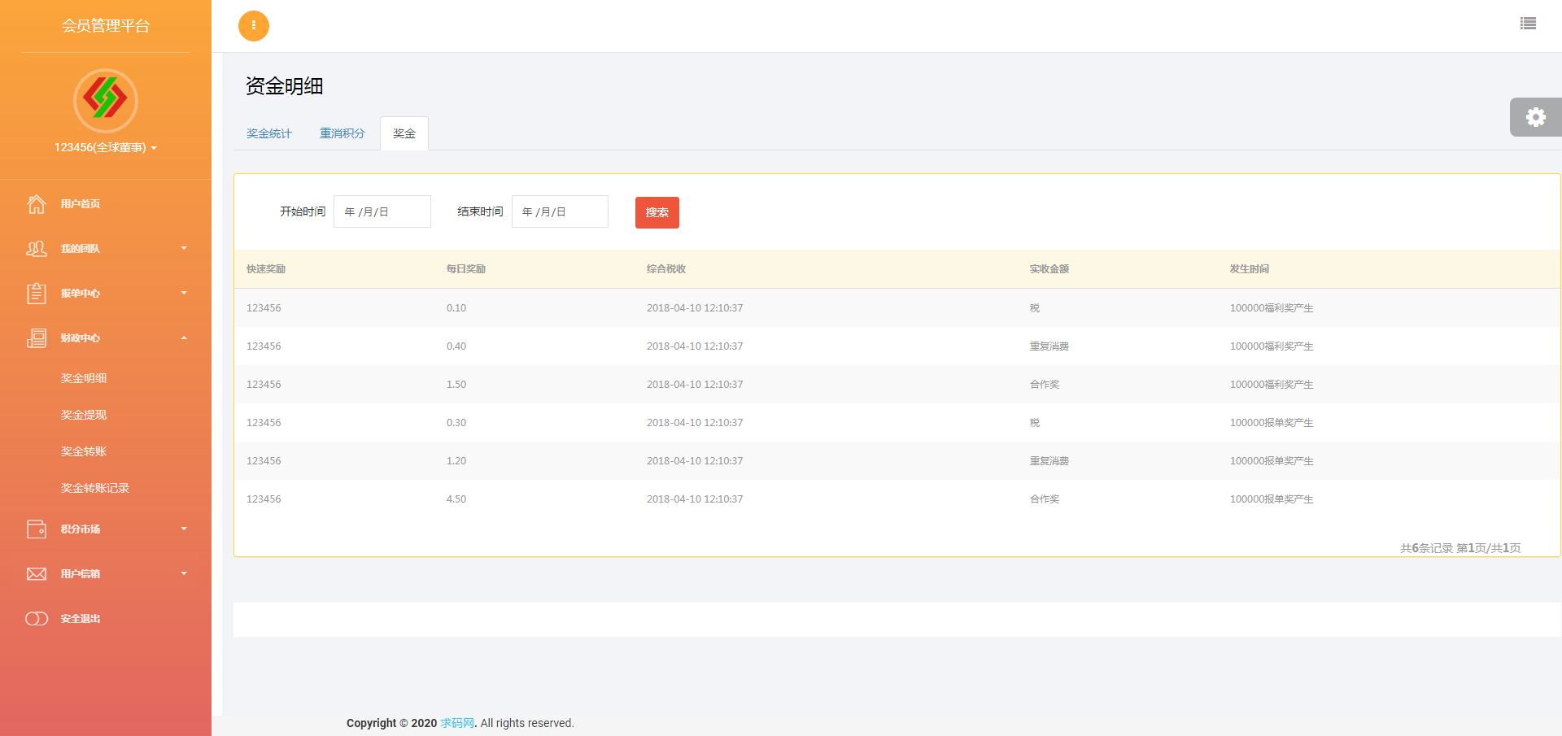This screenshot has height=736, width=1562.
Task: Click the settings gear icon at right
Action: click(1535, 117)
